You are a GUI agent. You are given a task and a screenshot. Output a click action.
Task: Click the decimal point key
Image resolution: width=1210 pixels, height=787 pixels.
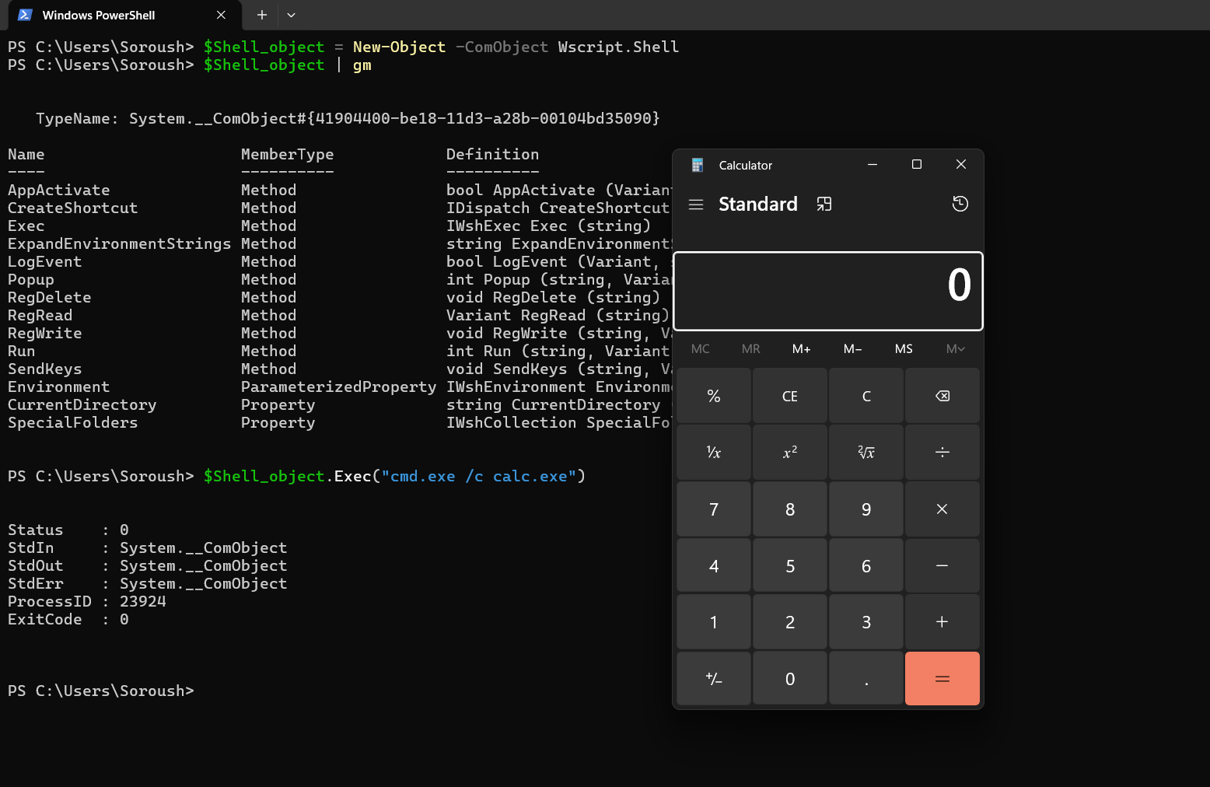[x=866, y=679]
